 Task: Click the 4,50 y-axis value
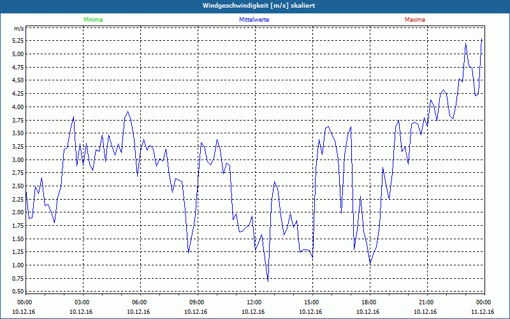point(18,80)
